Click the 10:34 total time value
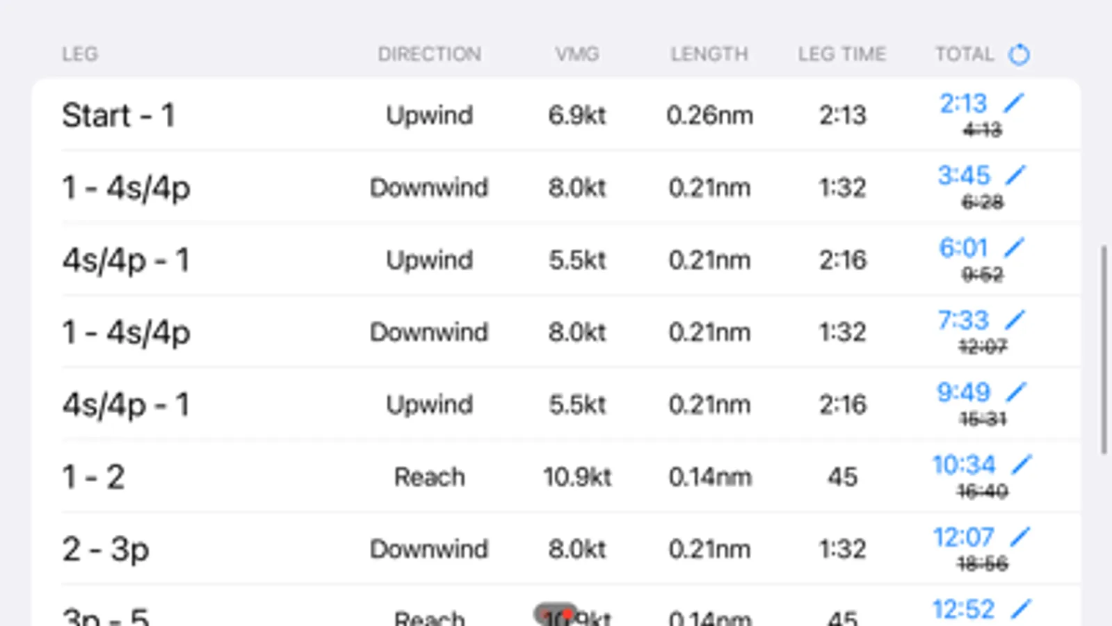Screen dimensions: 1112x626 pyautogui.click(x=964, y=465)
